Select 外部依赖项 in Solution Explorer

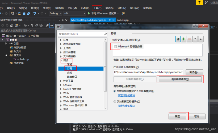pos(20,48)
